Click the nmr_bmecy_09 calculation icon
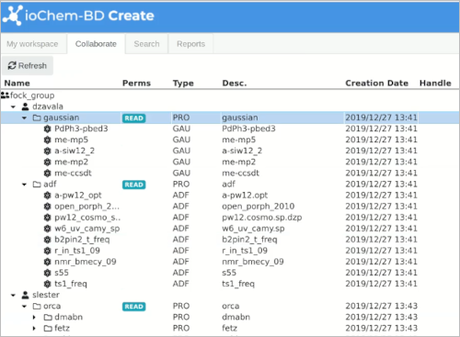 47,262
